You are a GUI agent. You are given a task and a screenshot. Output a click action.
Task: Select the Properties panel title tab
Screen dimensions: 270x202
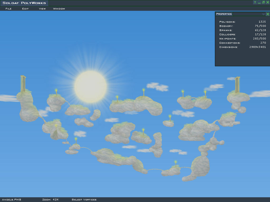tap(224, 14)
